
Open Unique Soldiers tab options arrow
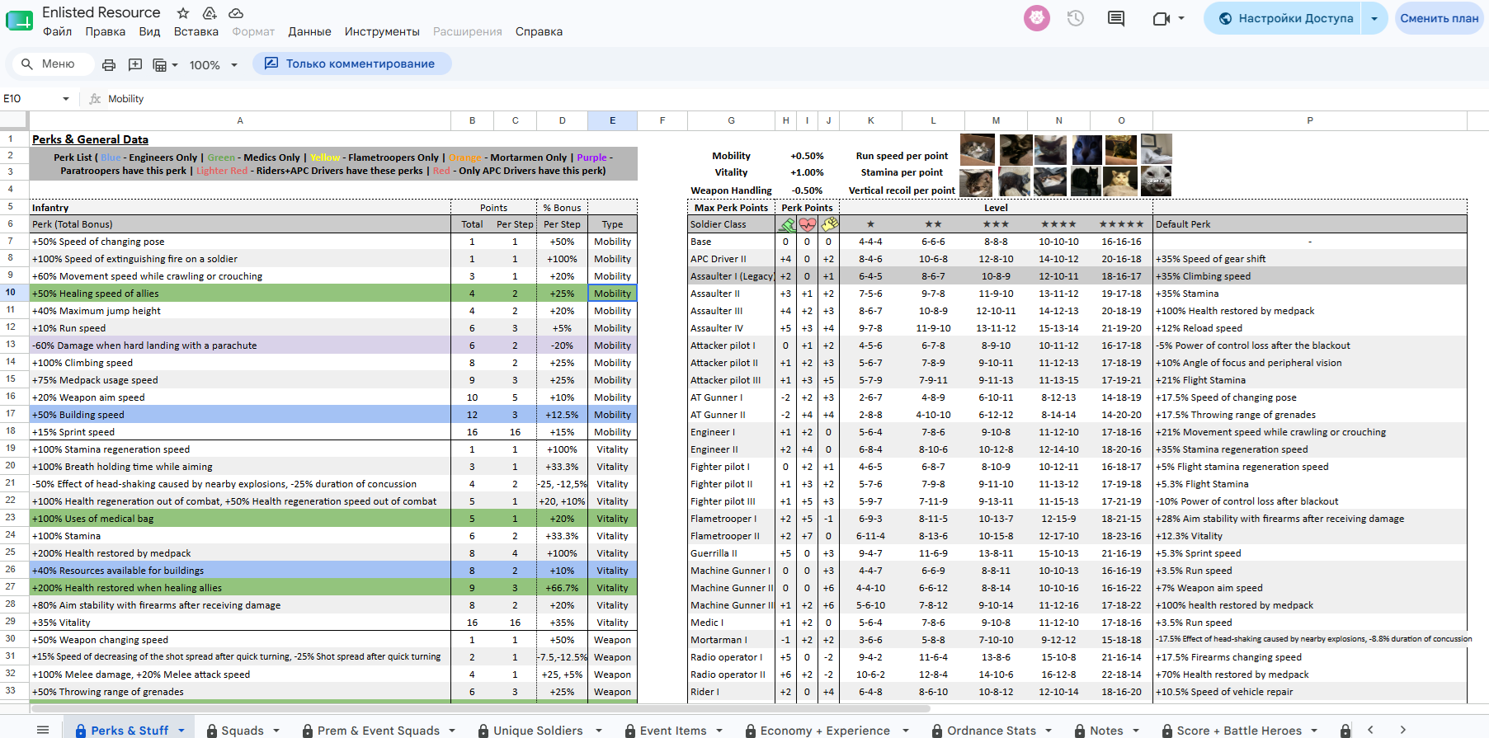point(599,731)
